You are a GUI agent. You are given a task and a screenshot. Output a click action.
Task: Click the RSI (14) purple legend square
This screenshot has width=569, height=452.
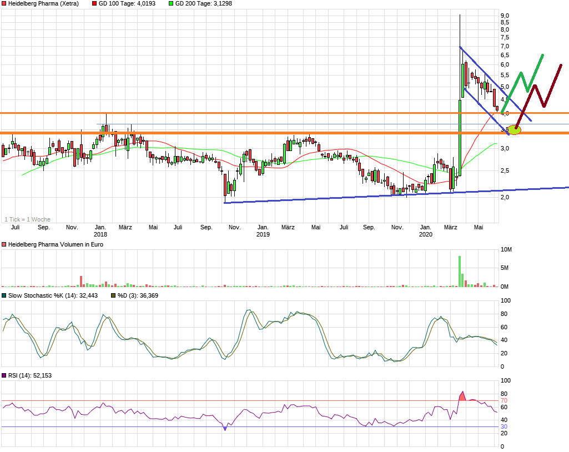click(x=4, y=376)
